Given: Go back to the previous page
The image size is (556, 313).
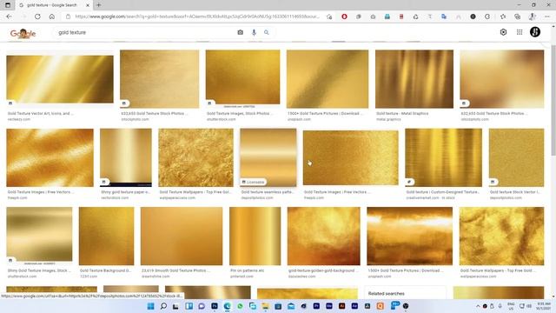Looking at the screenshot, I should [x=9, y=17].
